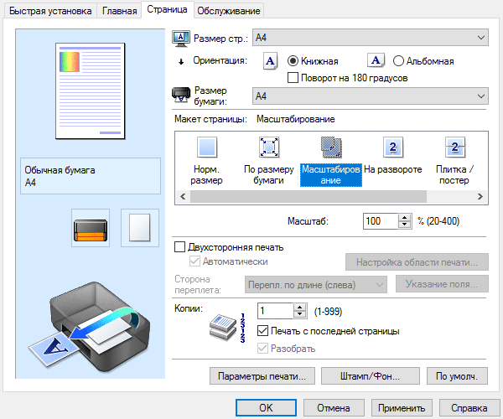Click the blank sheet media icon
The width and height of the screenshot is (503, 419).
point(140,228)
